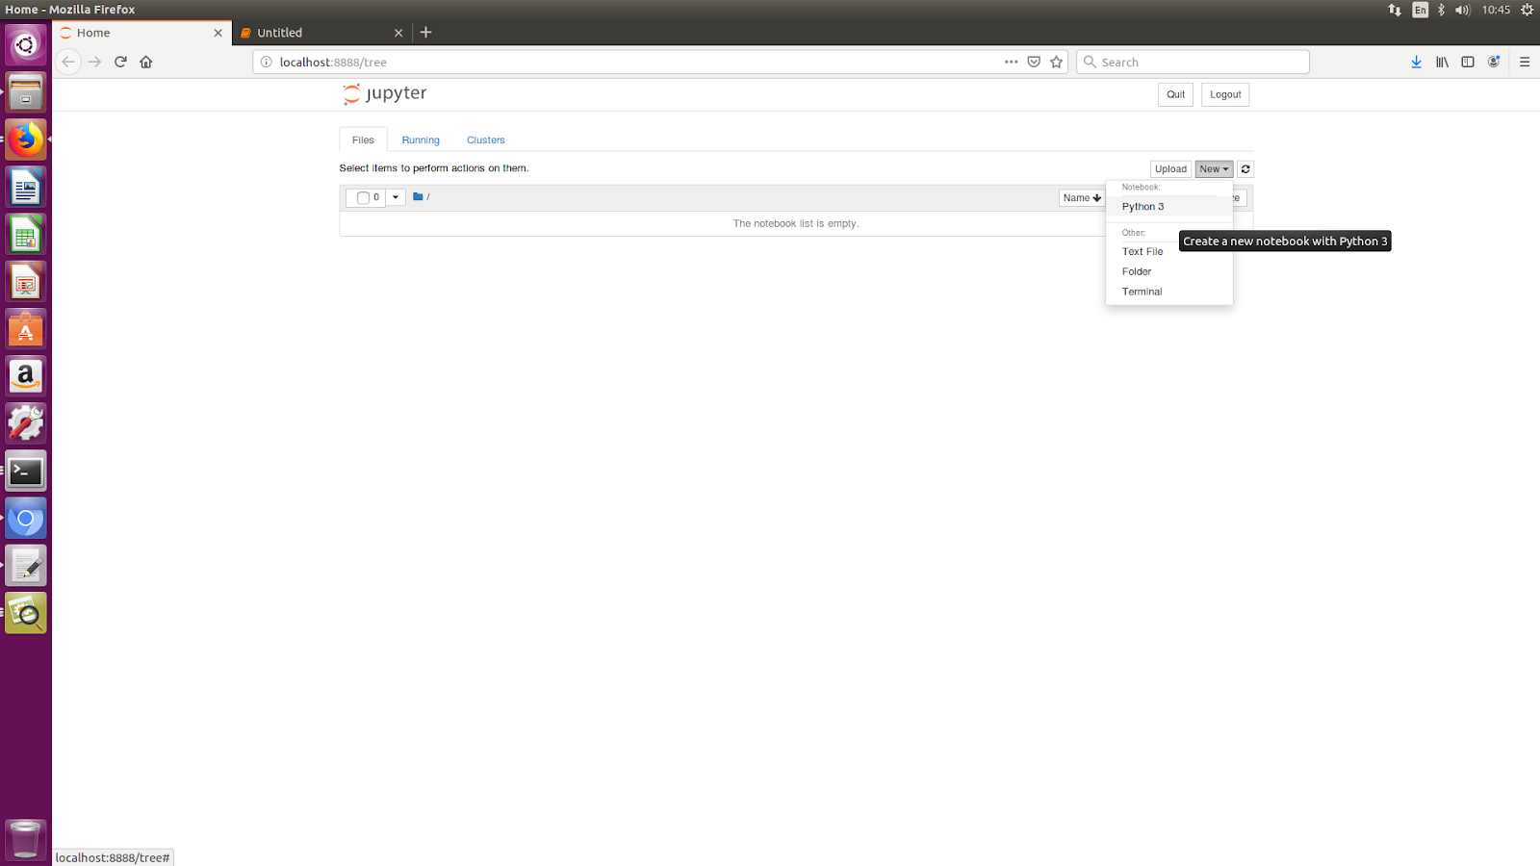Refresh the notebook list with the reload icon
The height and width of the screenshot is (866, 1540).
[1245, 168]
